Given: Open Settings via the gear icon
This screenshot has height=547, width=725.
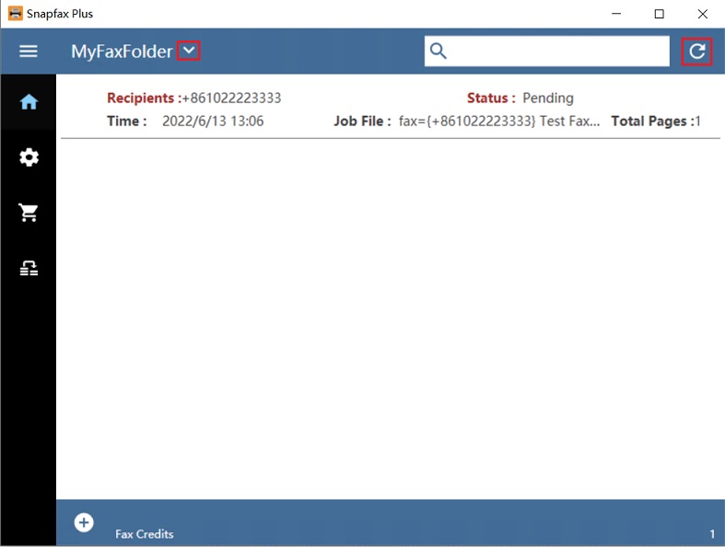Looking at the screenshot, I should [x=29, y=157].
